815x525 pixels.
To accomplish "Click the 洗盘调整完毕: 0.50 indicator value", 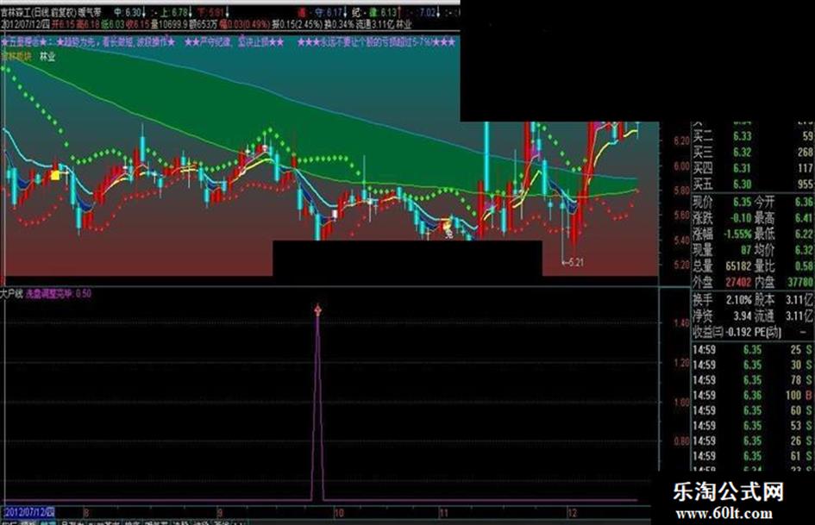I will tap(59, 294).
